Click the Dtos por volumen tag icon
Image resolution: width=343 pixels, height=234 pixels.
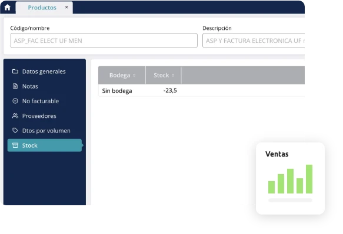click(x=15, y=130)
